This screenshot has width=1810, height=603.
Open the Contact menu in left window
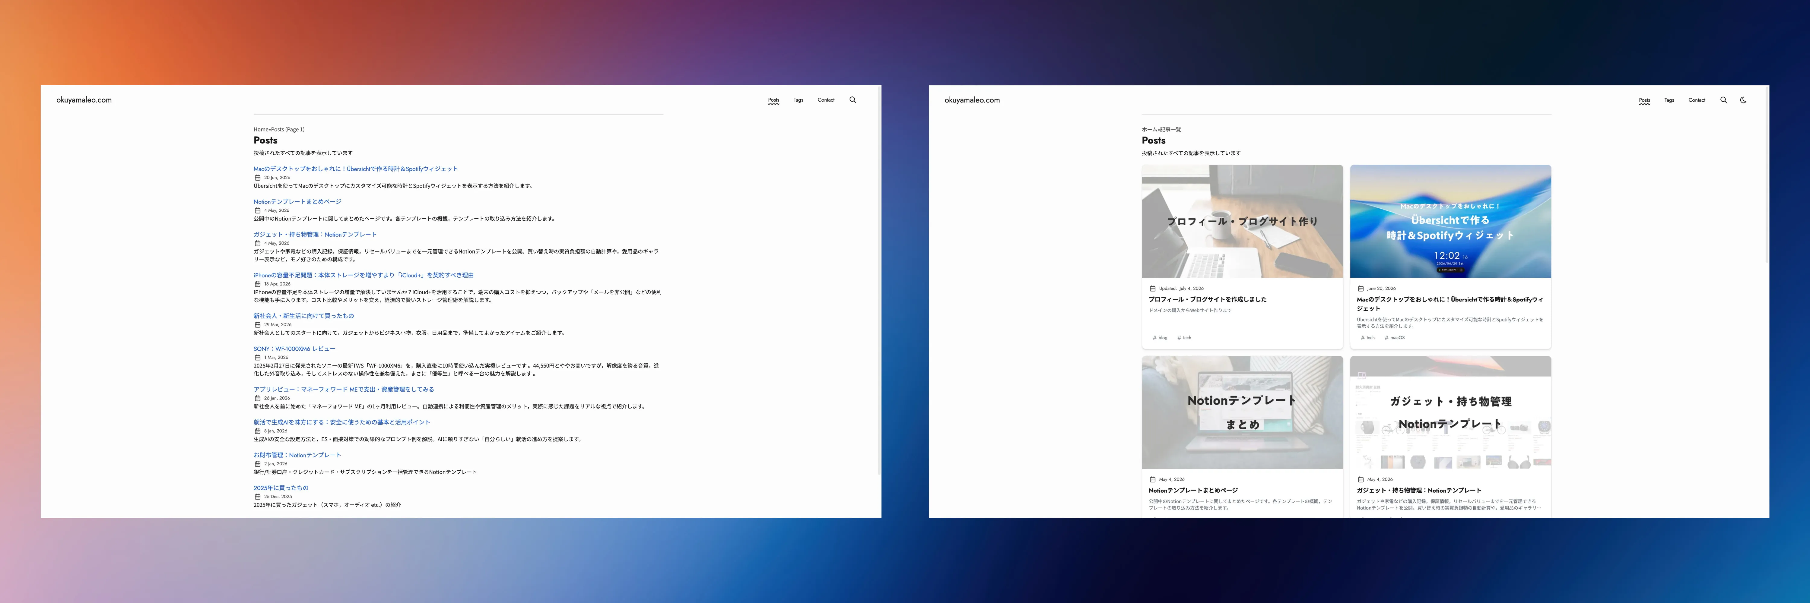[x=826, y=100]
